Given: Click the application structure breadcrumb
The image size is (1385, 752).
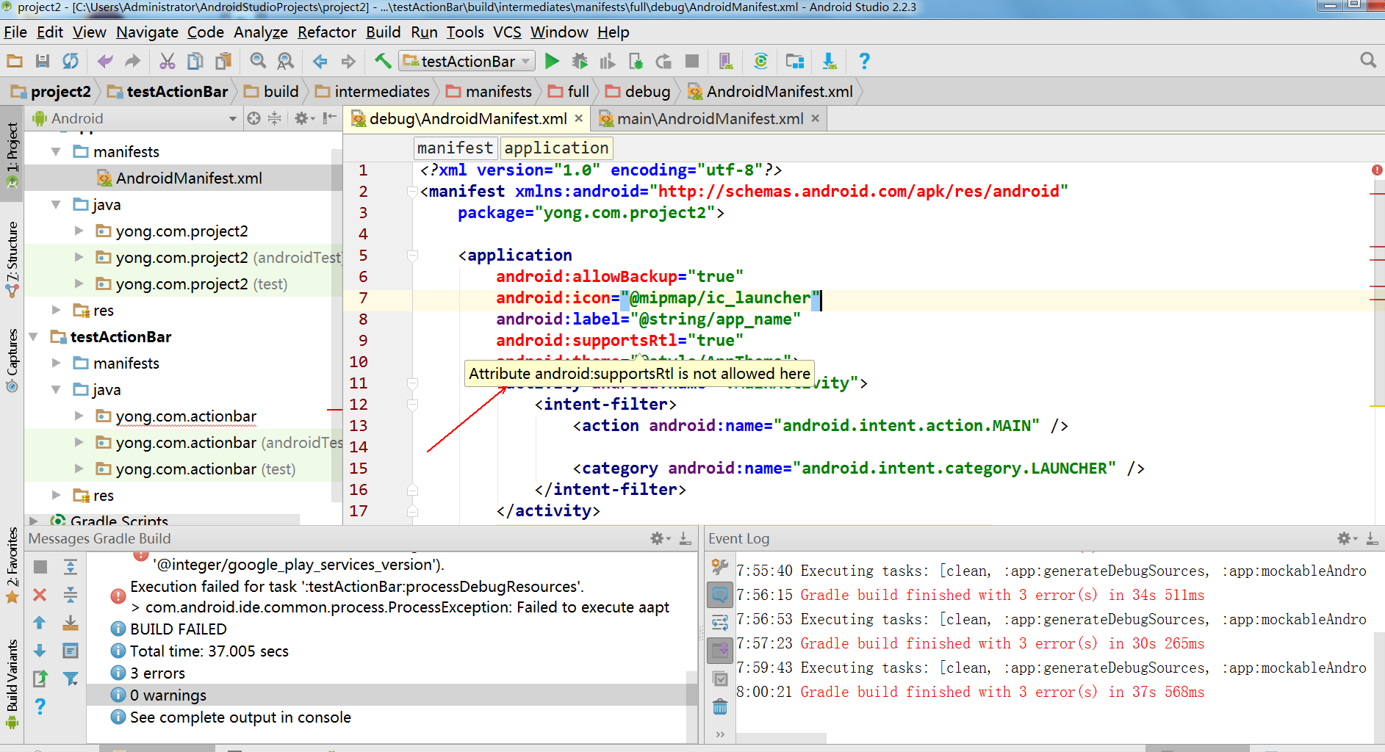Looking at the screenshot, I should [556, 148].
